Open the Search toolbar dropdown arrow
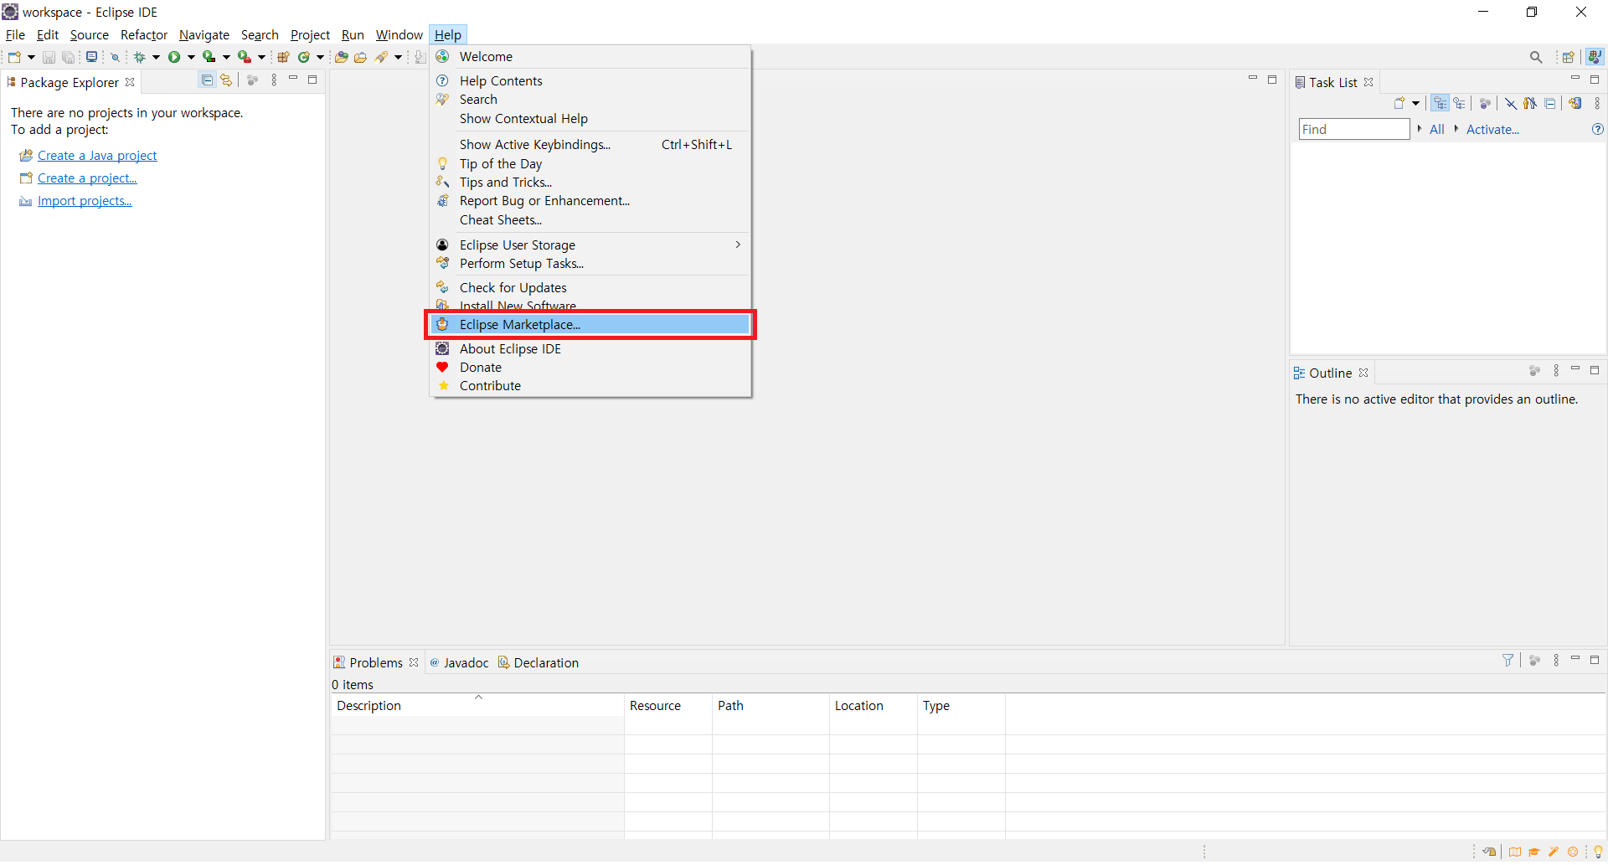 tap(398, 57)
